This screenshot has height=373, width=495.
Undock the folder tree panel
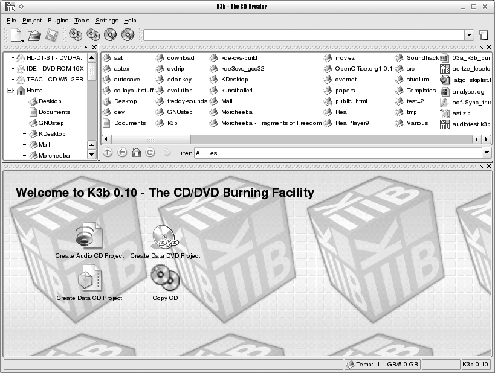(87, 48)
